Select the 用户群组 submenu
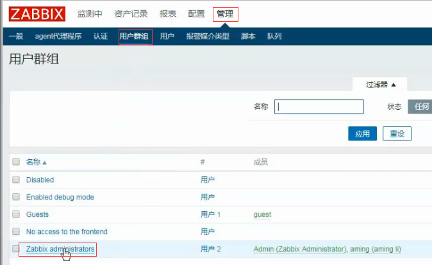The width and height of the screenshot is (432, 265). click(134, 36)
